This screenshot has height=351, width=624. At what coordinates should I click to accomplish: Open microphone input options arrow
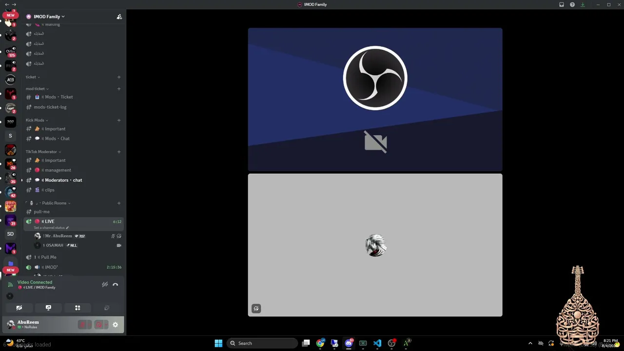click(89, 325)
